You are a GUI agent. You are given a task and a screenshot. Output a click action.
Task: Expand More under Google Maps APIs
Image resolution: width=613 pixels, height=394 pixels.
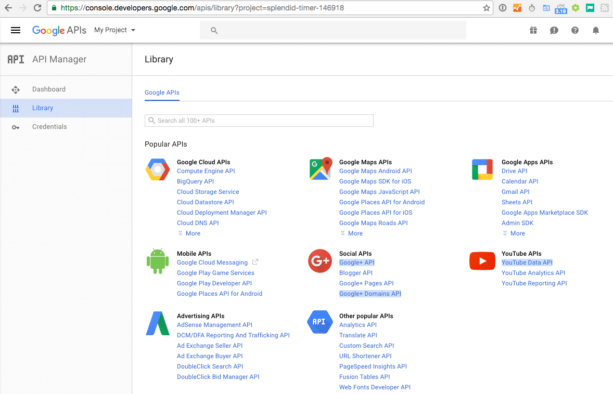click(x=351, y=233)
